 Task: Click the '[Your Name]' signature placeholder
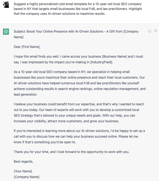pos(23,171)
